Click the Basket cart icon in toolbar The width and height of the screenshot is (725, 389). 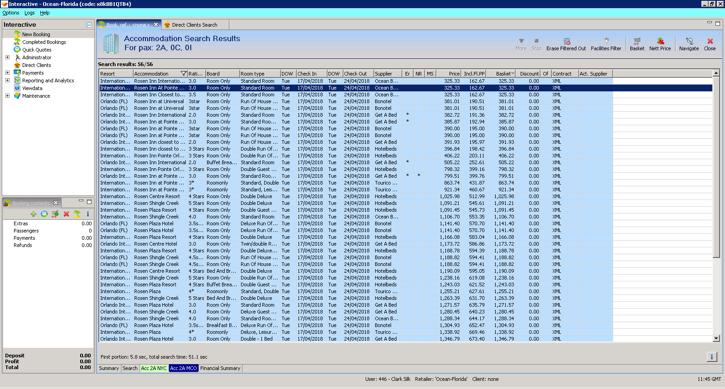[637, 41]
